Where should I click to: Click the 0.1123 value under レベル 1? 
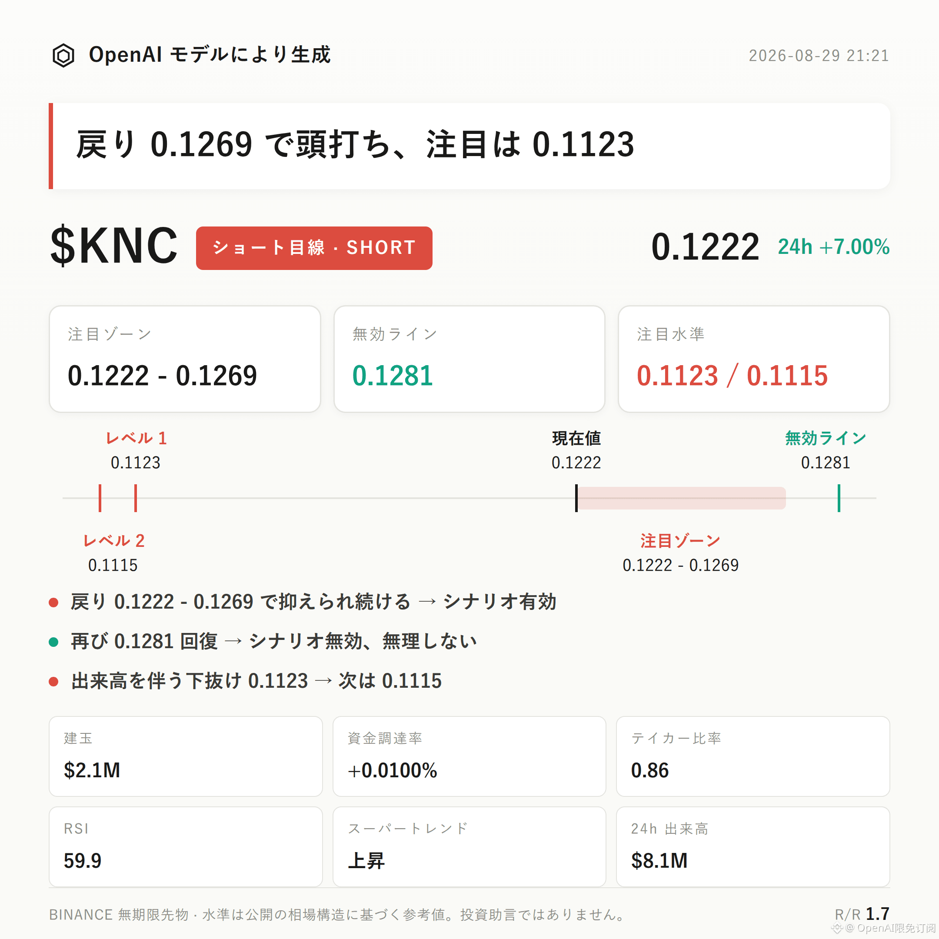(x=136, y=463)
